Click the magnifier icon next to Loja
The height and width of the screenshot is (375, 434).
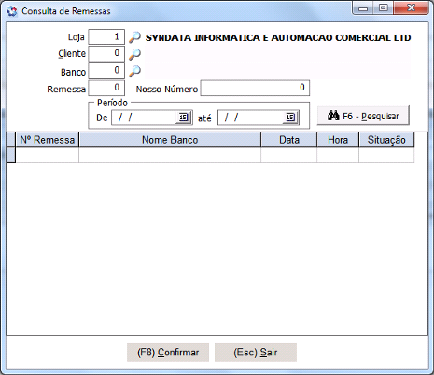click(x=134, y=37)
